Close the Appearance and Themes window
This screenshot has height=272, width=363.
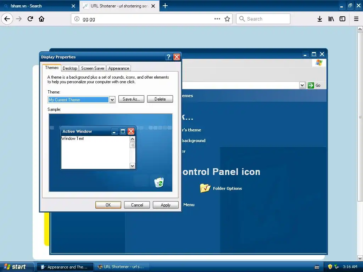click(x=322, y=54)
